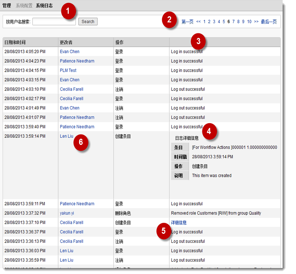Screen dimensions: 296x274
Task: Select the date 28/08/2013 4:05:20 PM
Action: tap(25, 52)
